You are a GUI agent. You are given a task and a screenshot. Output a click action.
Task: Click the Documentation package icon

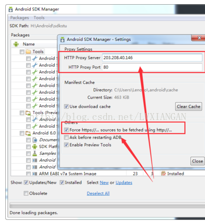click(35, 140)
